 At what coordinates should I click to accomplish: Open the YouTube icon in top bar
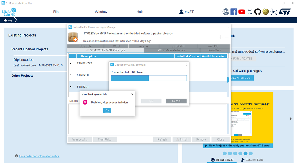tap(242, 12)
